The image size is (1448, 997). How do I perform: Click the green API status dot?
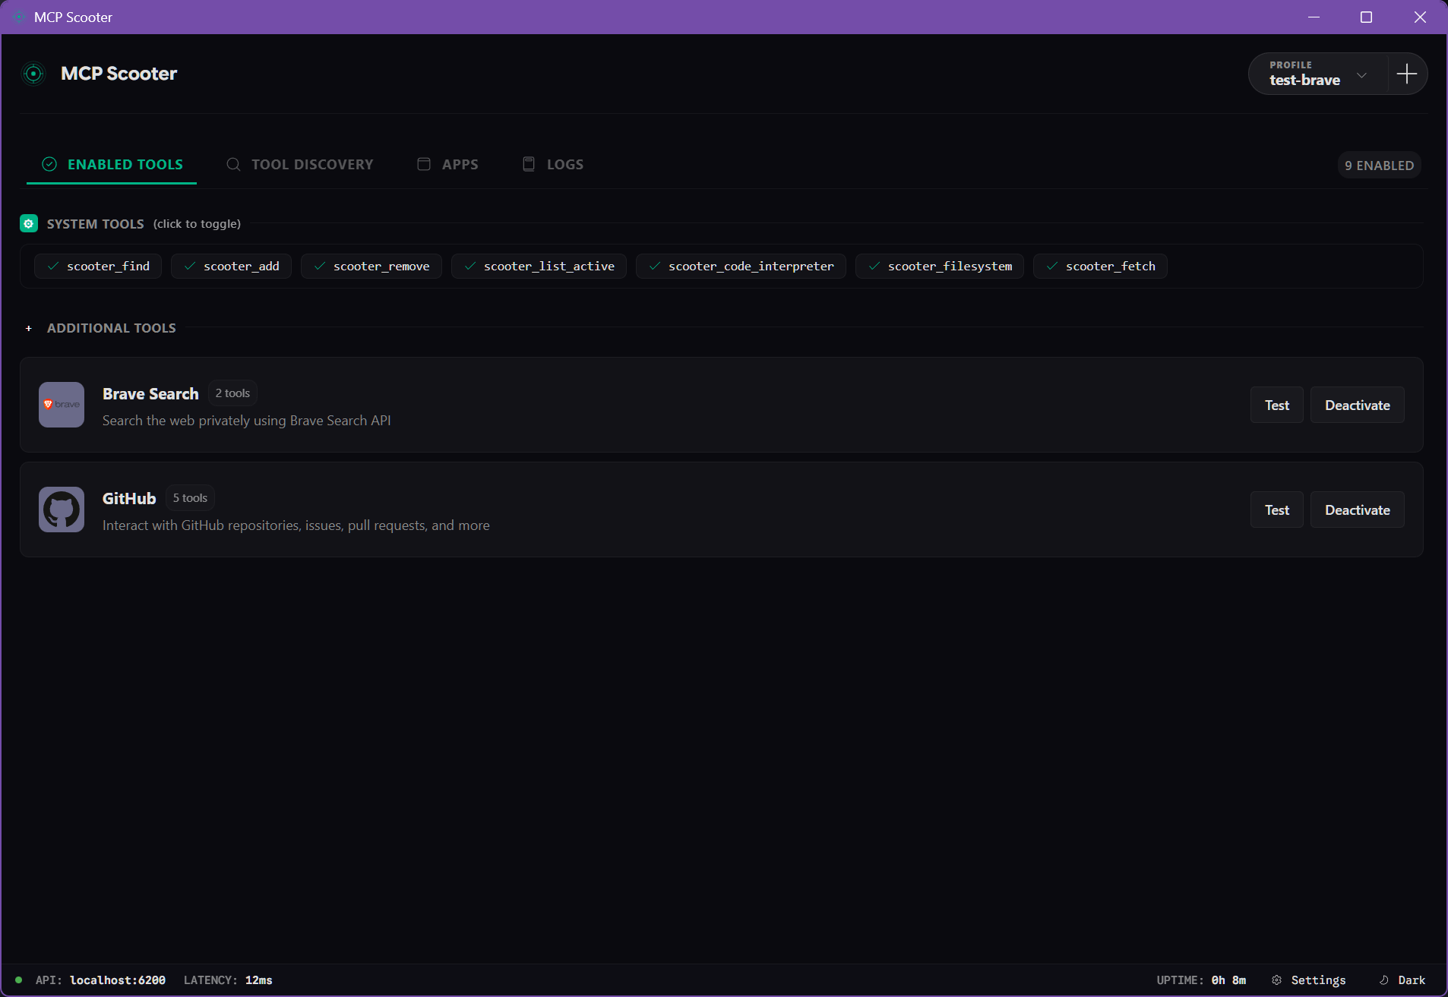[18, 980]
